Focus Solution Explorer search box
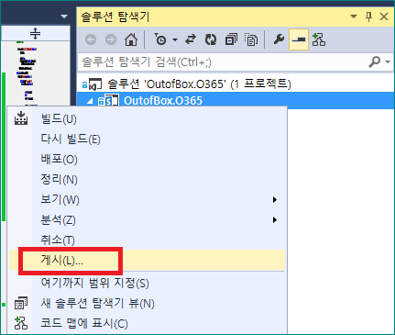 [x=223, y=62]
